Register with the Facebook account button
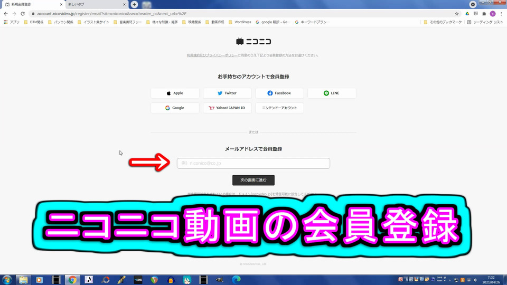This screenshot has height=285, width=507. (x=280, y=93)
